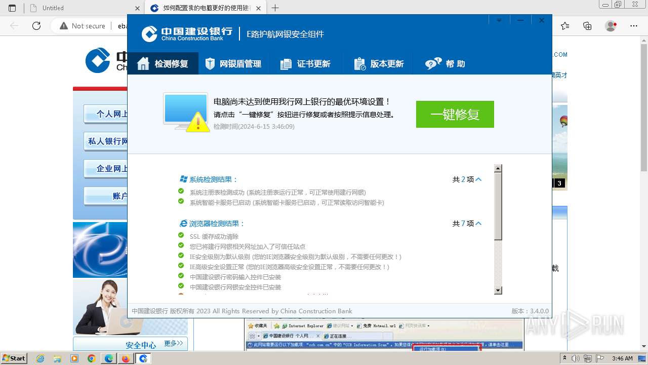Collapse the 浏览器检测结果 section chevron

point(478,224)
